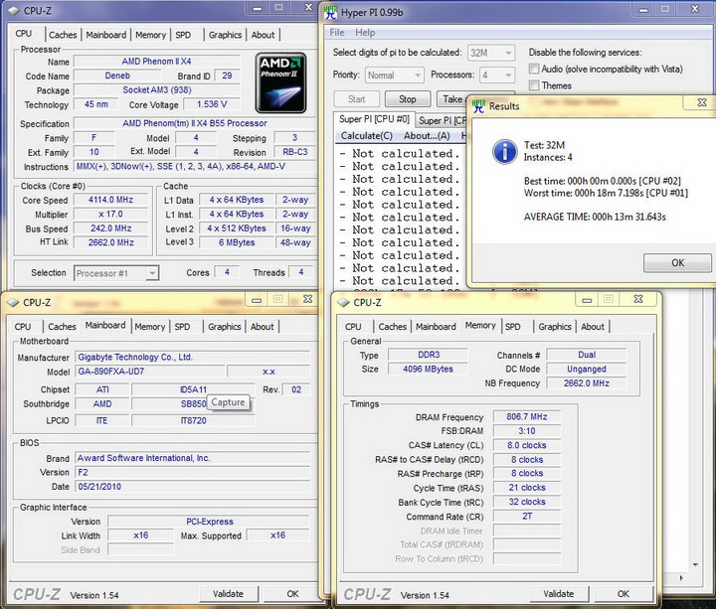This screenshot has width=716, height=609.
Task: Click the Hyper PI title bar icon
Action: 330,12
